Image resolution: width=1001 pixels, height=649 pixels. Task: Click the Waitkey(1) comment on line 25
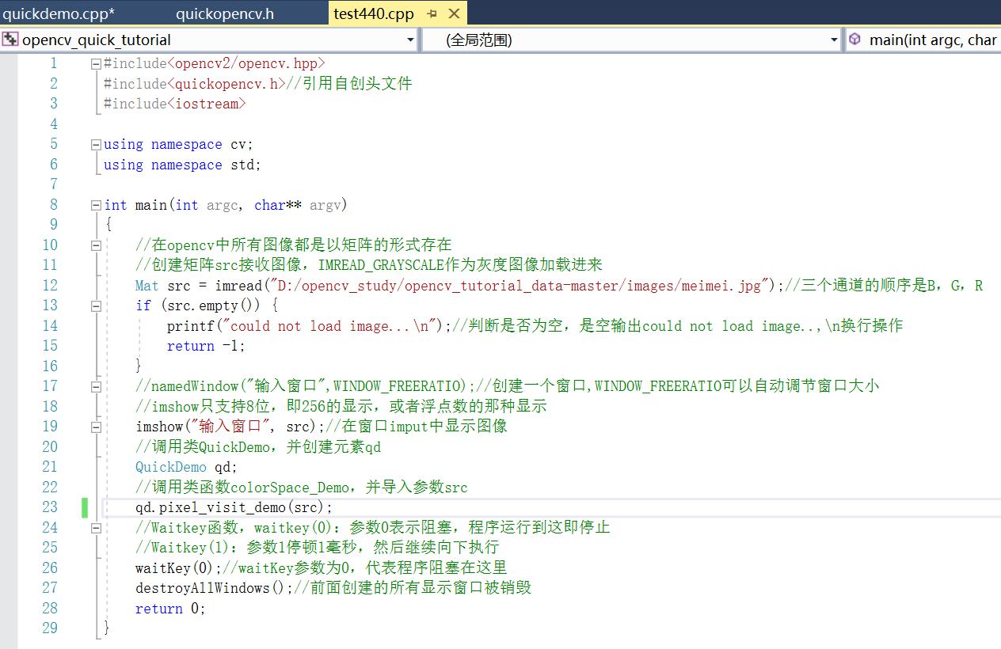tap(318, 548)
